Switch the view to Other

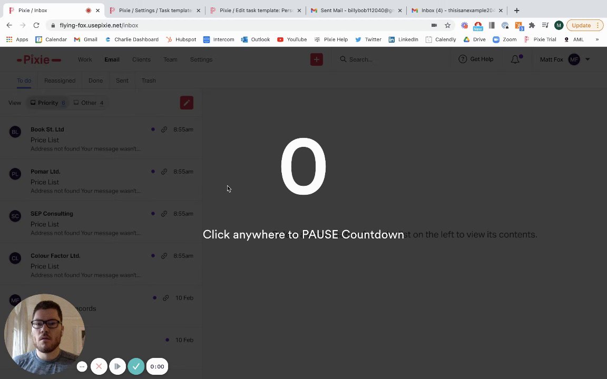89,103
